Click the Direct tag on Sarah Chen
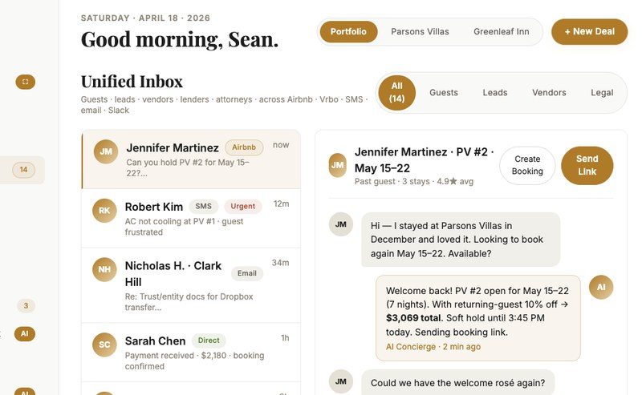642x395 pixels. click(x=209, y=341)
